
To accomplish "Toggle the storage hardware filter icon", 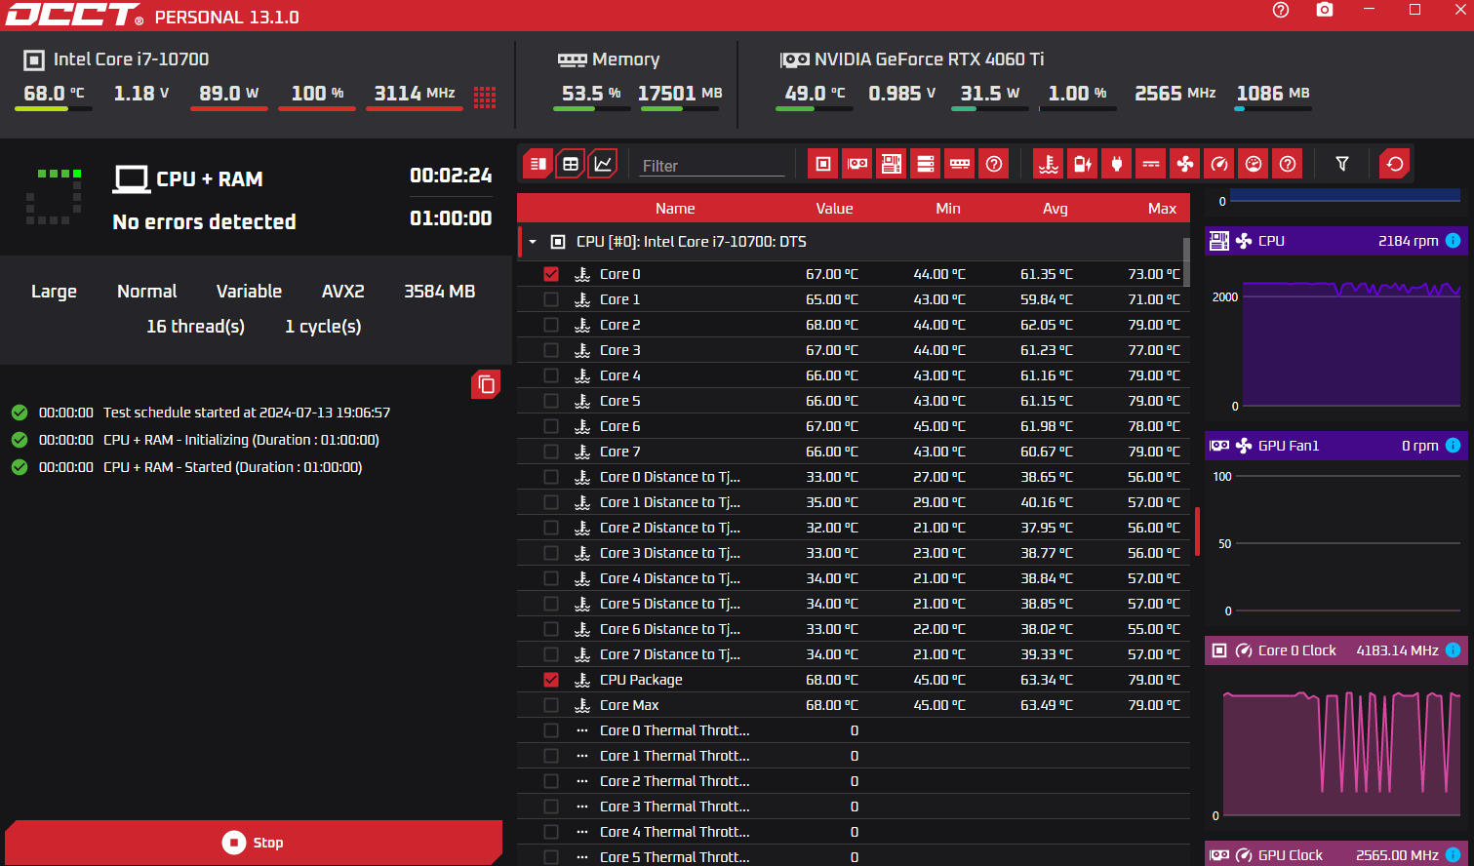I will [926, 164].
